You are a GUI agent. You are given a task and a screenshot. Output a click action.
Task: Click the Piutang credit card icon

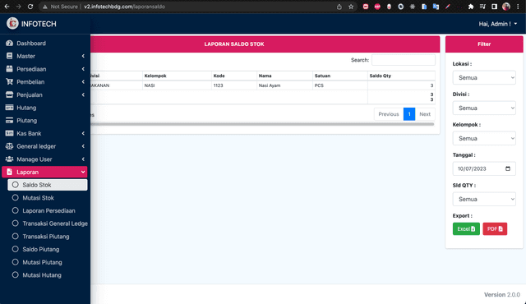(x=9, y=120)
